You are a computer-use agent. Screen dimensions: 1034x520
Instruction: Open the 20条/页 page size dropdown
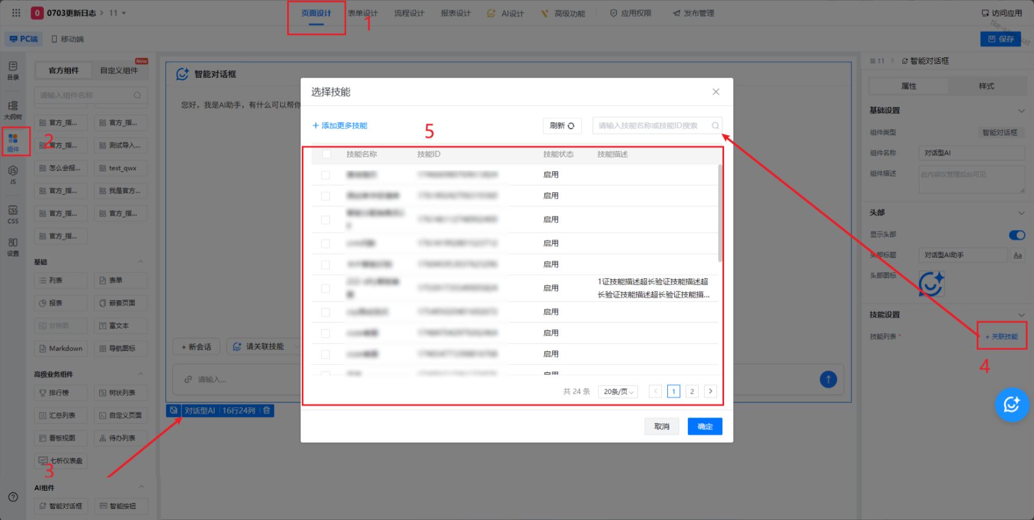(x=618, y=391)
